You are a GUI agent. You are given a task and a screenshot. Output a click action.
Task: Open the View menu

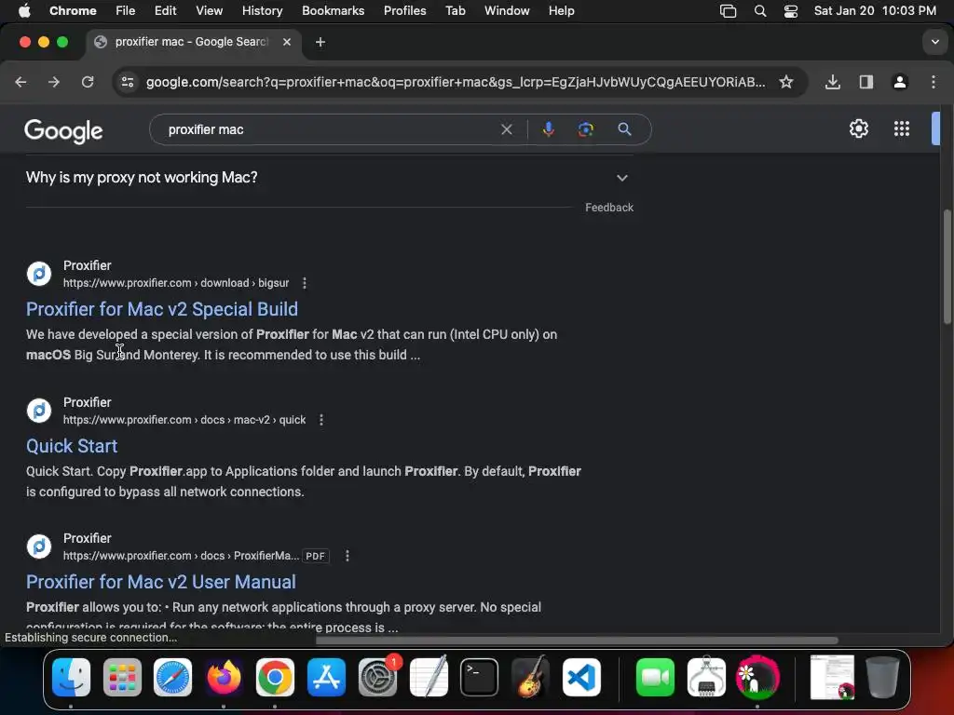coord(210,11)
